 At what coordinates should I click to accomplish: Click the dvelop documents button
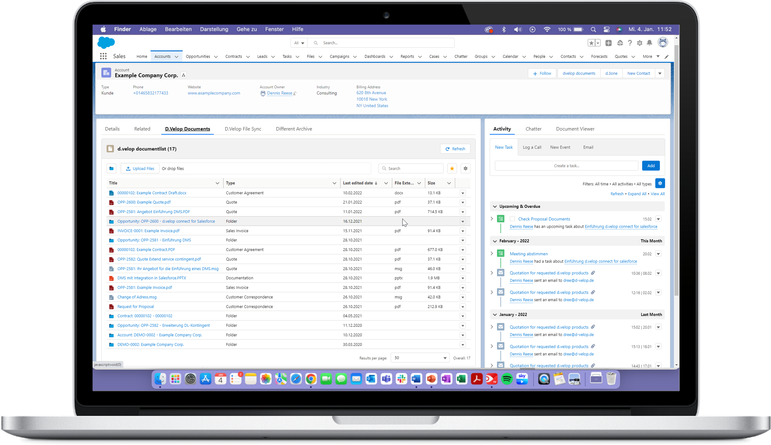(x=579, y=73)
